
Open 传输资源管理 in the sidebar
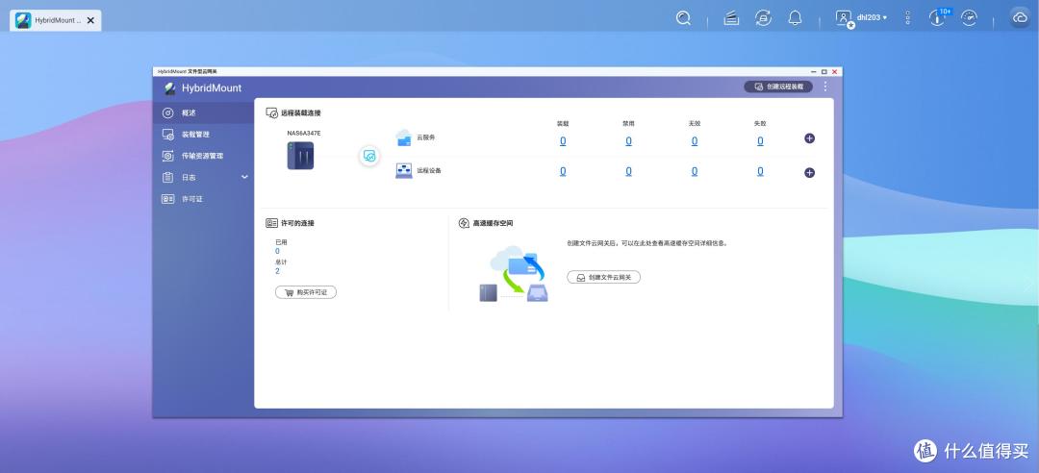(x=203, y=157)
